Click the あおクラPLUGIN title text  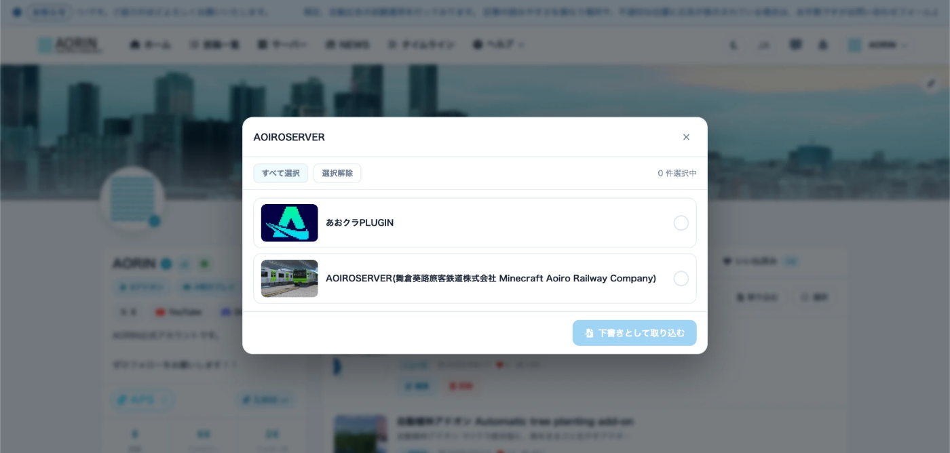[360, 222]
